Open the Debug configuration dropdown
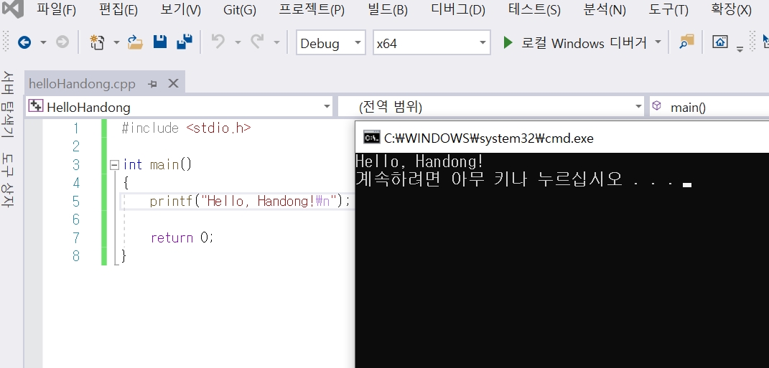The width and height of the screenshot is (769, 368). (330, 43)
